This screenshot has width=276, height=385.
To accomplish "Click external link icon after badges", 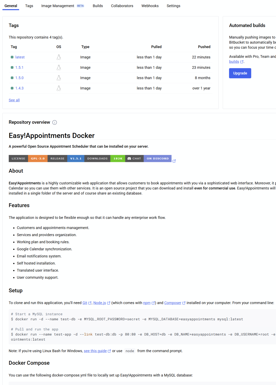I will [174, 161].
